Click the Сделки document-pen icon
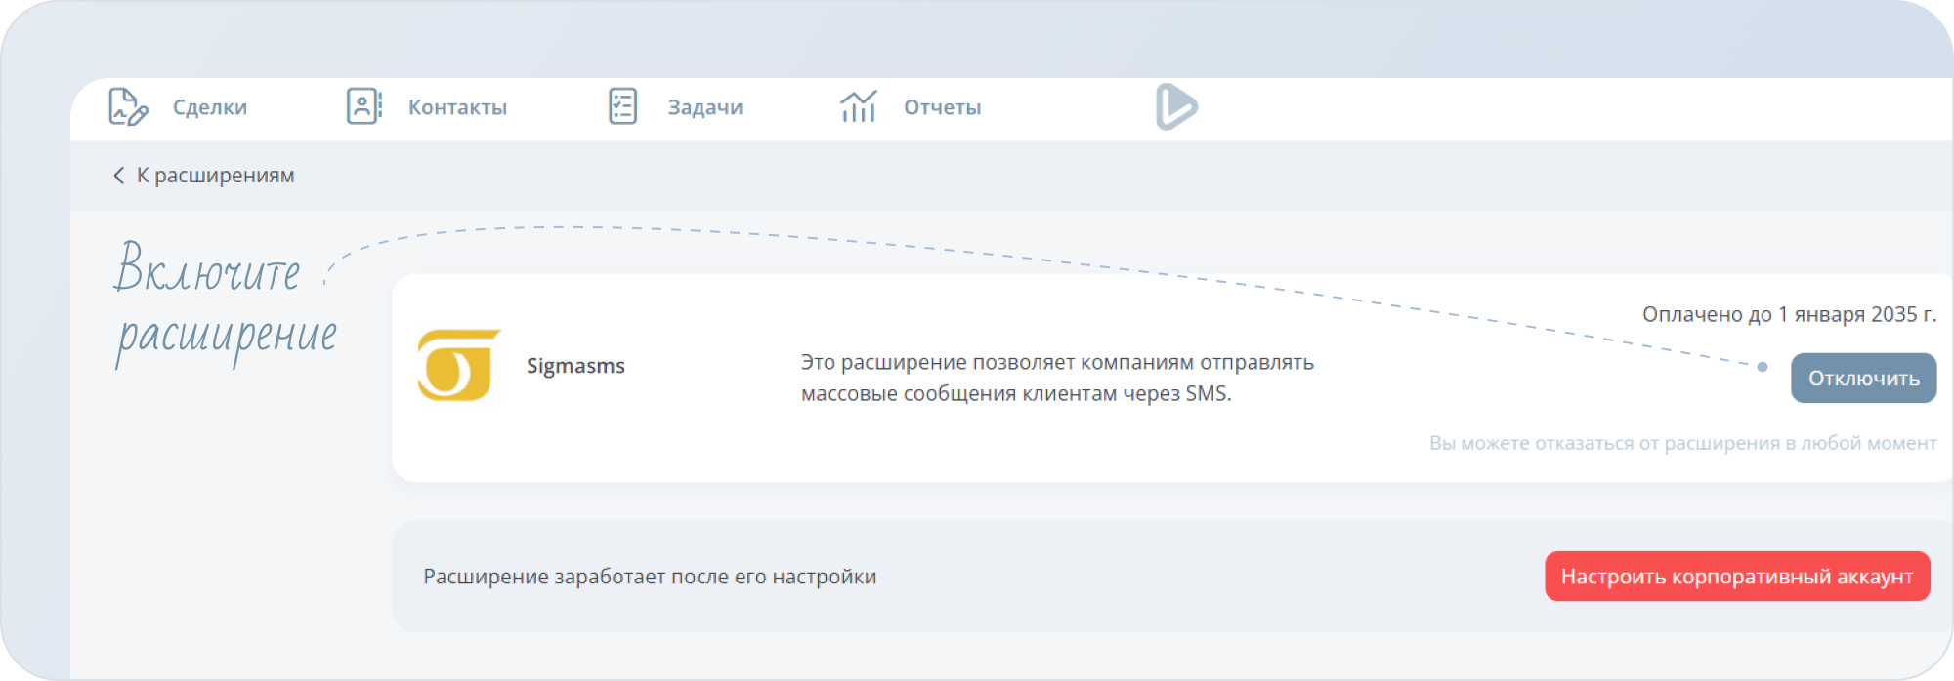Viewport: 1954px width, 681px height. tap(128, 107)
